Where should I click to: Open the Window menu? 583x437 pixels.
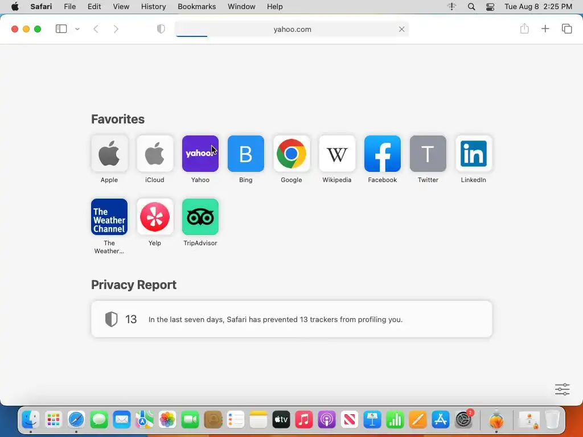241,7
